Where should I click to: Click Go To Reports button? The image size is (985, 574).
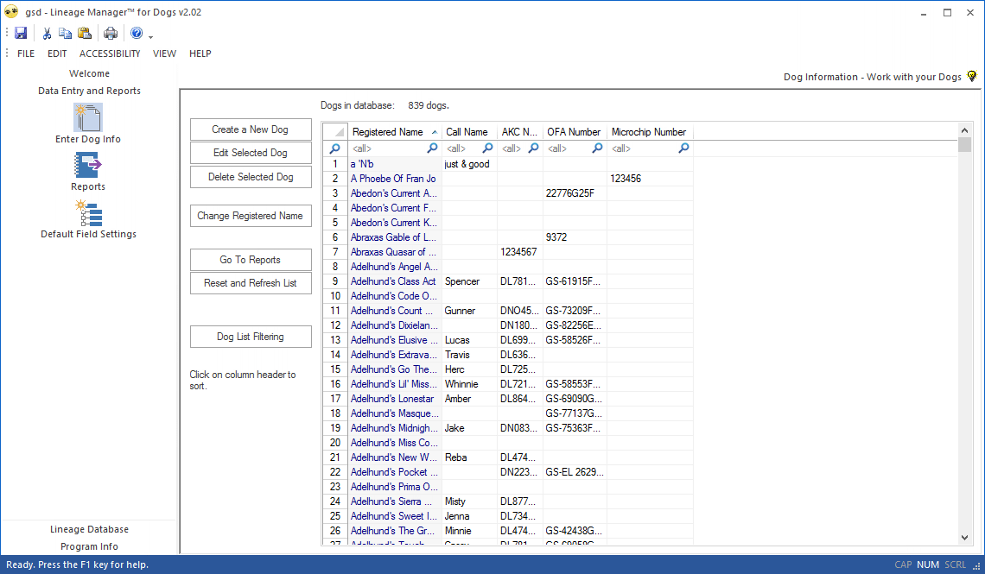pos(251,260)
